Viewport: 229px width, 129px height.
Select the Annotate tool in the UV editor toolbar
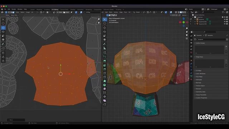(3, 44)
